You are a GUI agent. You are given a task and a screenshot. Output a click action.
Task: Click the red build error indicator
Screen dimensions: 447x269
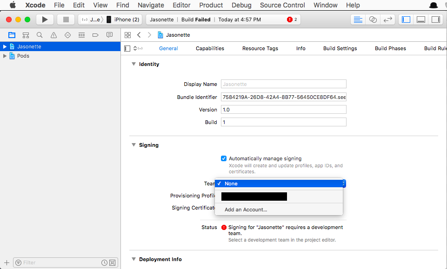point(290,20)
